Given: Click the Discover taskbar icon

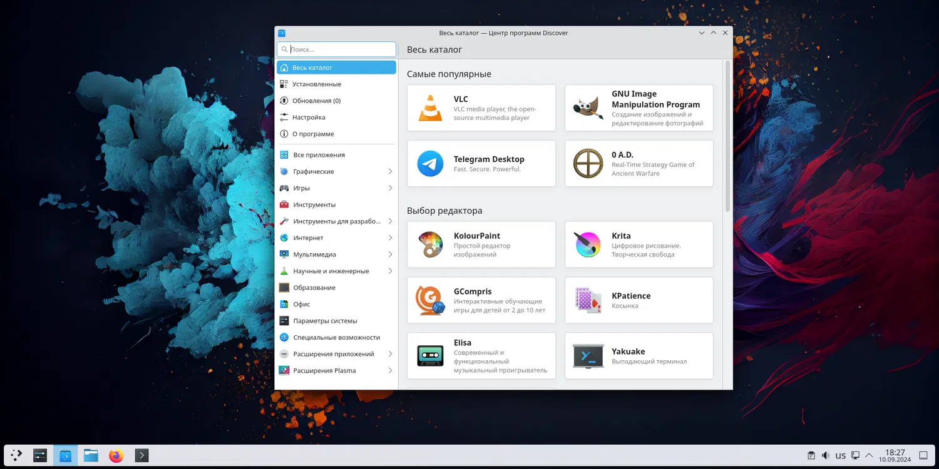Looking at the screenshot, I should 66,455.
